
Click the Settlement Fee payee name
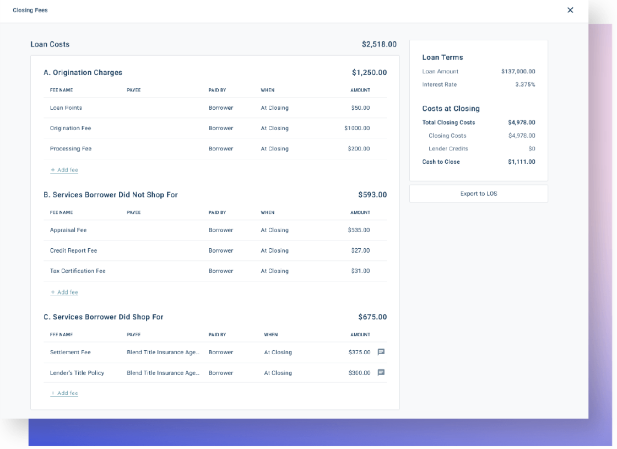point(161,352)
